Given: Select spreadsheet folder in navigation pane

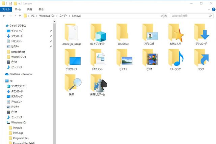Looking at the screenshot, I should click(x=16, y=52).
